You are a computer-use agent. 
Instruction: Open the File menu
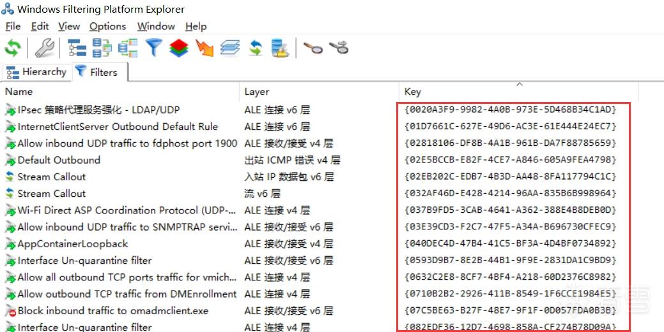click(13, 26)
